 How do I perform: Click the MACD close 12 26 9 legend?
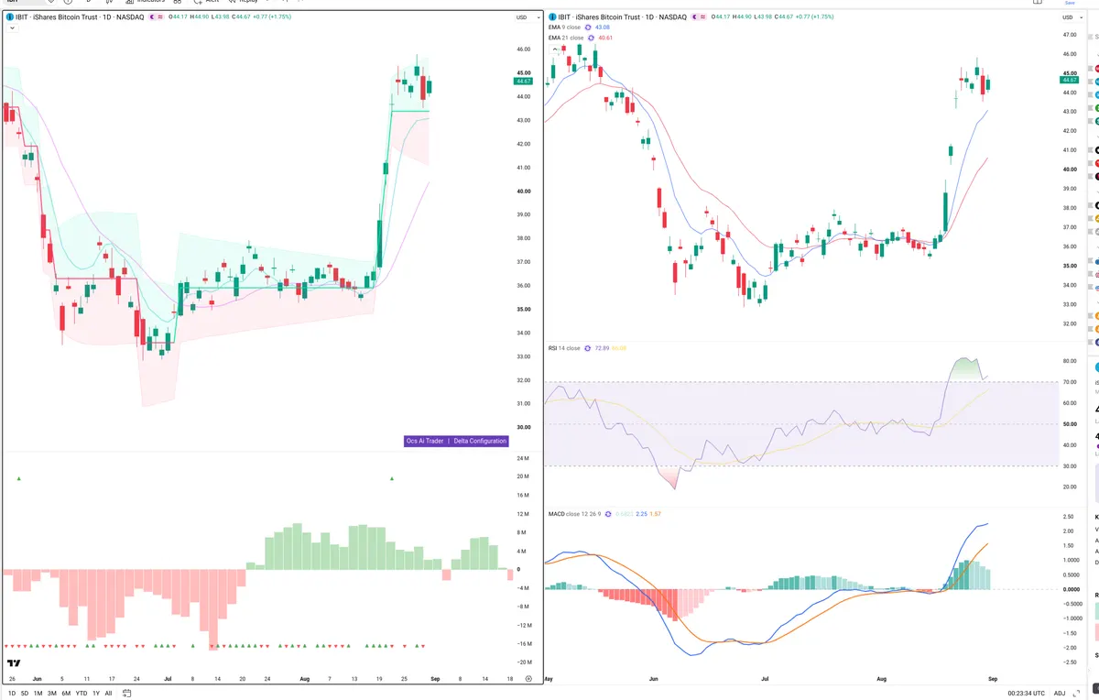tap(574, 514)
